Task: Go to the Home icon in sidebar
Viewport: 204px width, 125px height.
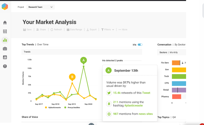Action: point(5,23)
